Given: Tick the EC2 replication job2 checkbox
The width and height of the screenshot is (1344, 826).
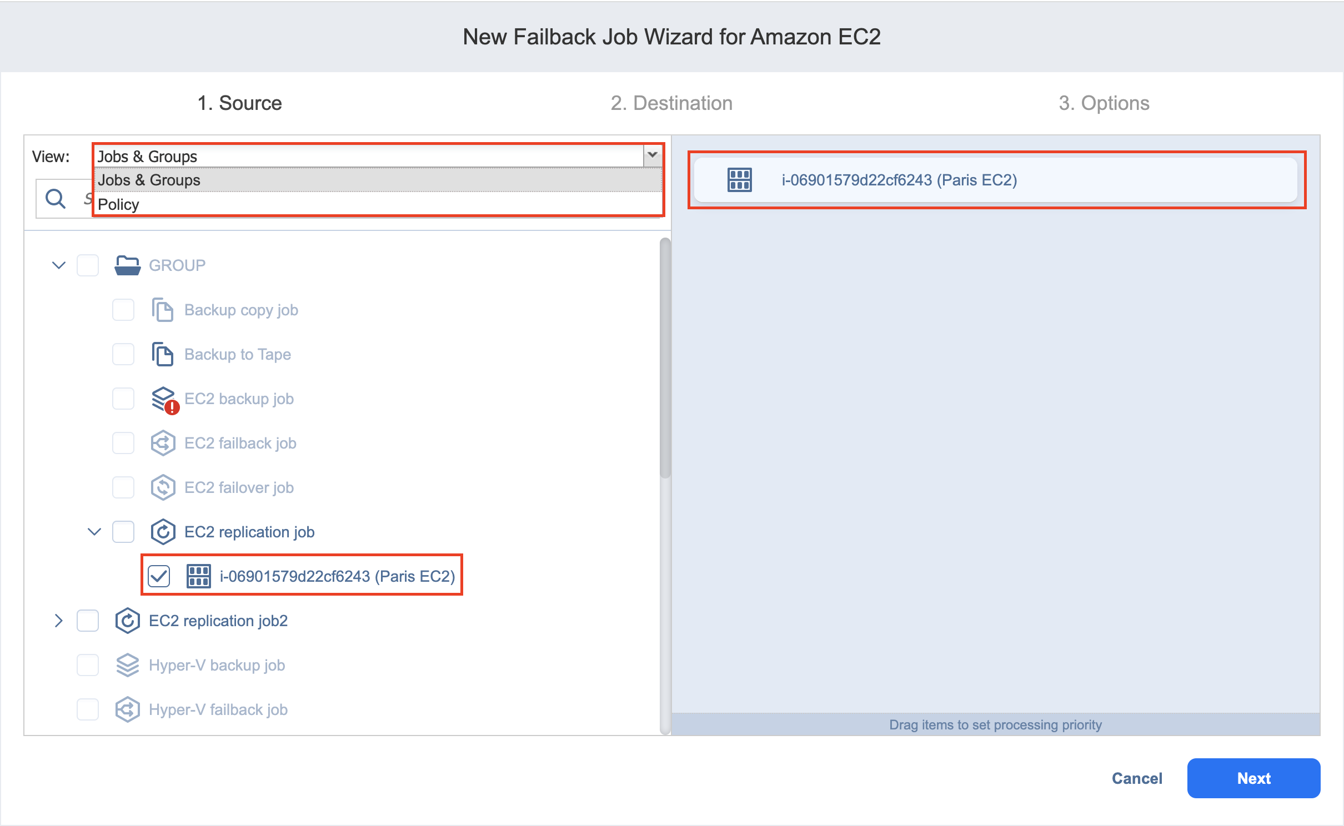Looking at the screenshot, I should 88,621.
